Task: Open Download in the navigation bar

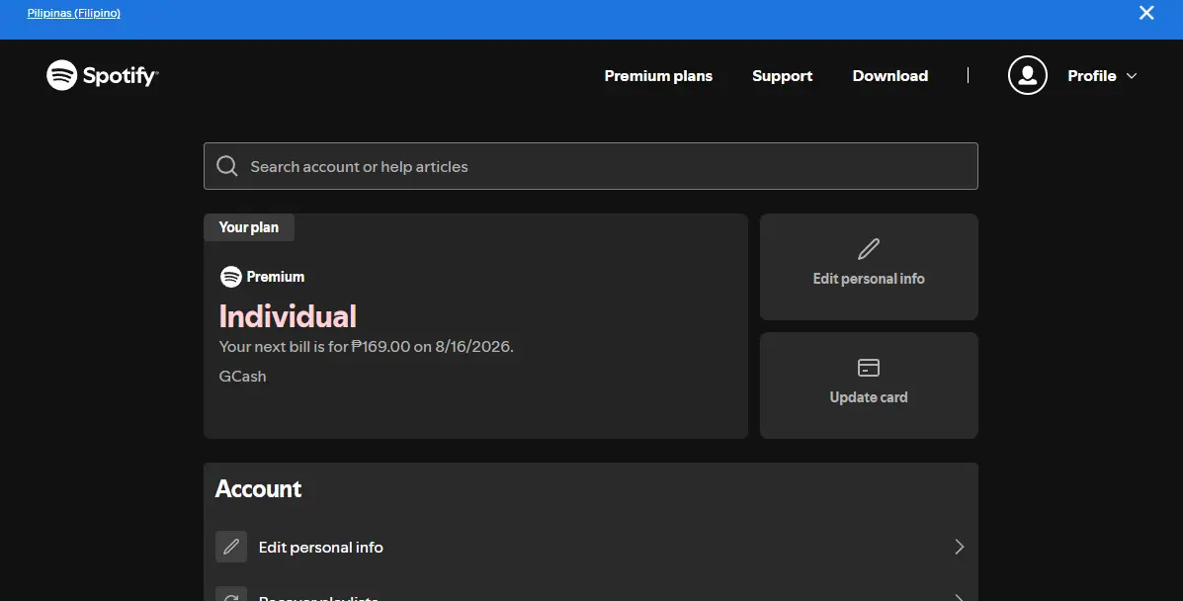Action: point(889,75)
